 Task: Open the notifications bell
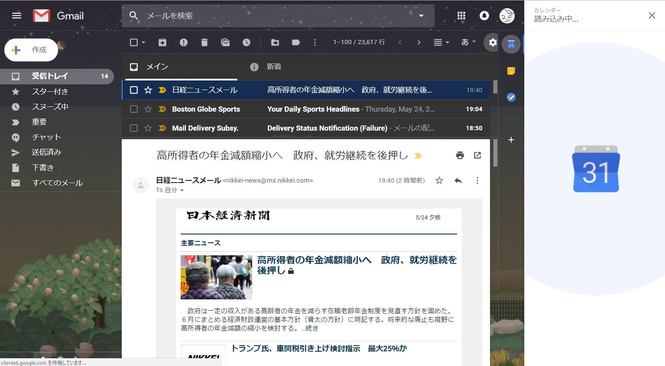[484, 16]
